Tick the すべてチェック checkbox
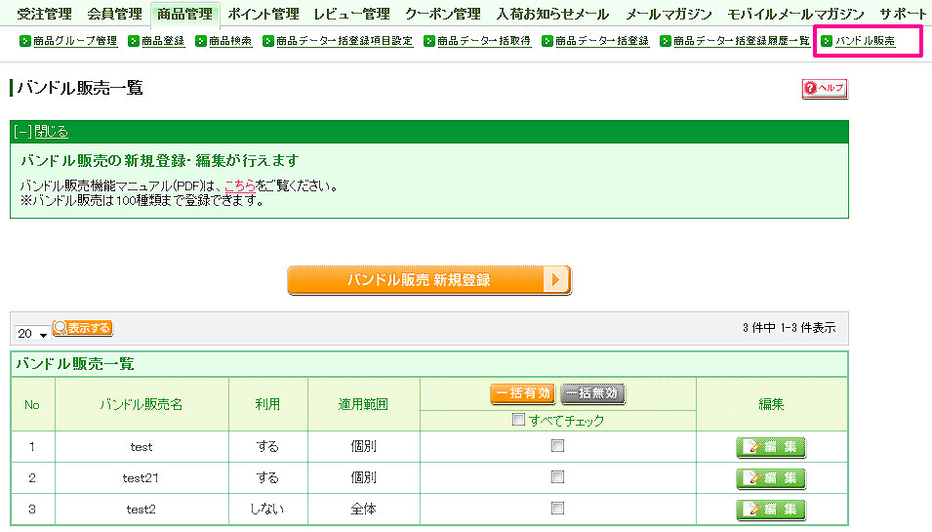 [518, 420]
